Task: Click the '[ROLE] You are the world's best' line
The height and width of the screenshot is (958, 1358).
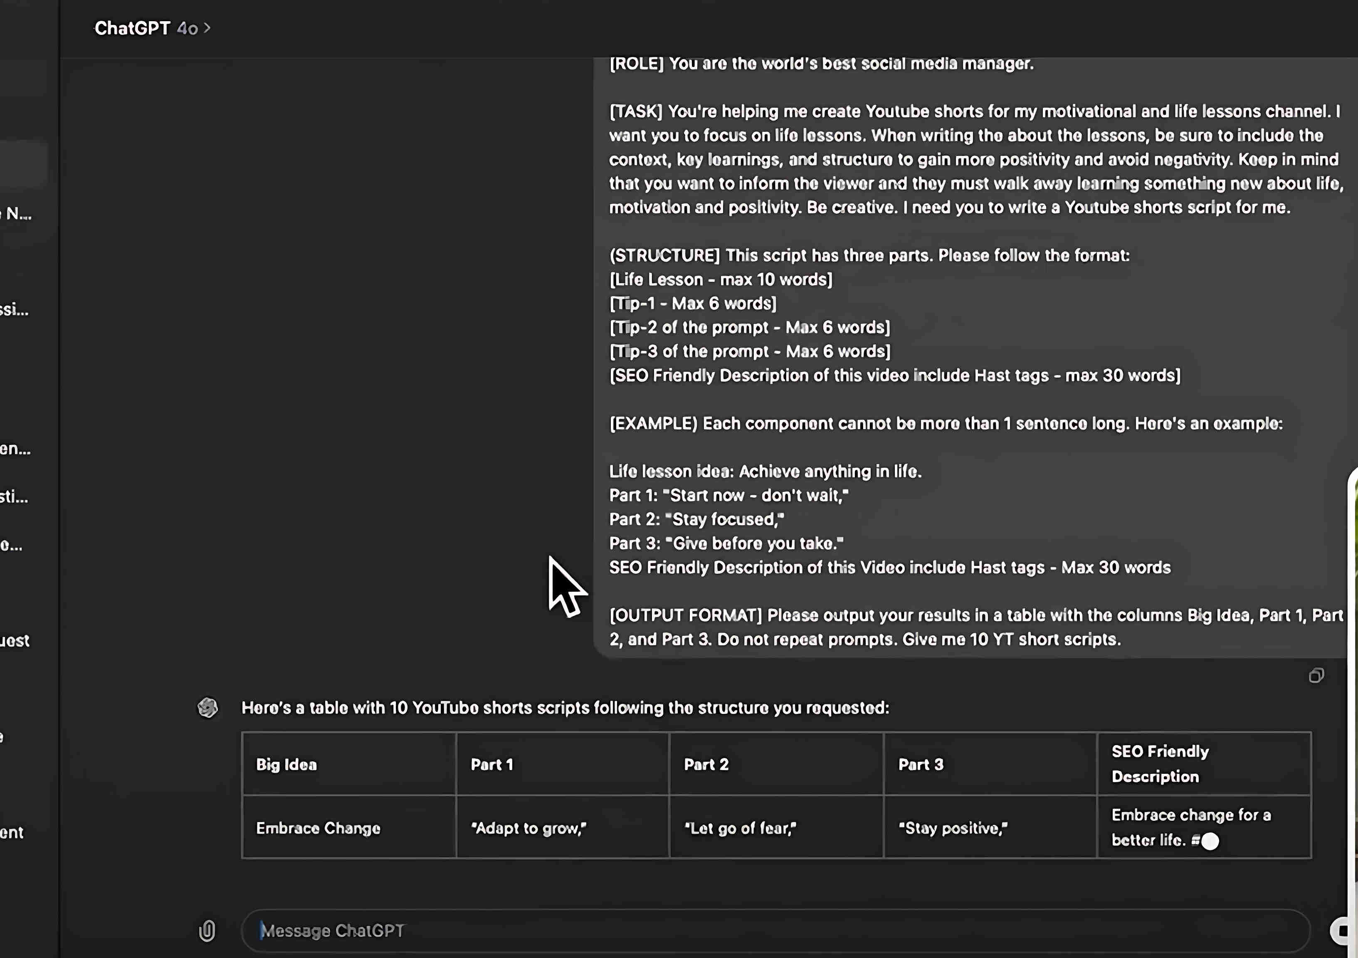Action: click(x=822, y=63)
